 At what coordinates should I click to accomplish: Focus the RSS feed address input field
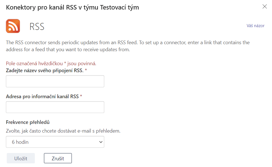(x=55, y=107)
